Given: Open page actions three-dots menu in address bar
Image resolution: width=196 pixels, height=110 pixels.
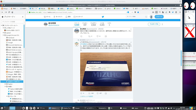Looking at the screenshot, I should tap(132, 12).
